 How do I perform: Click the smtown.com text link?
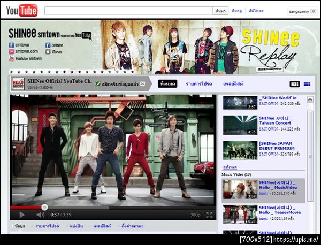click(x=27, y=51)
